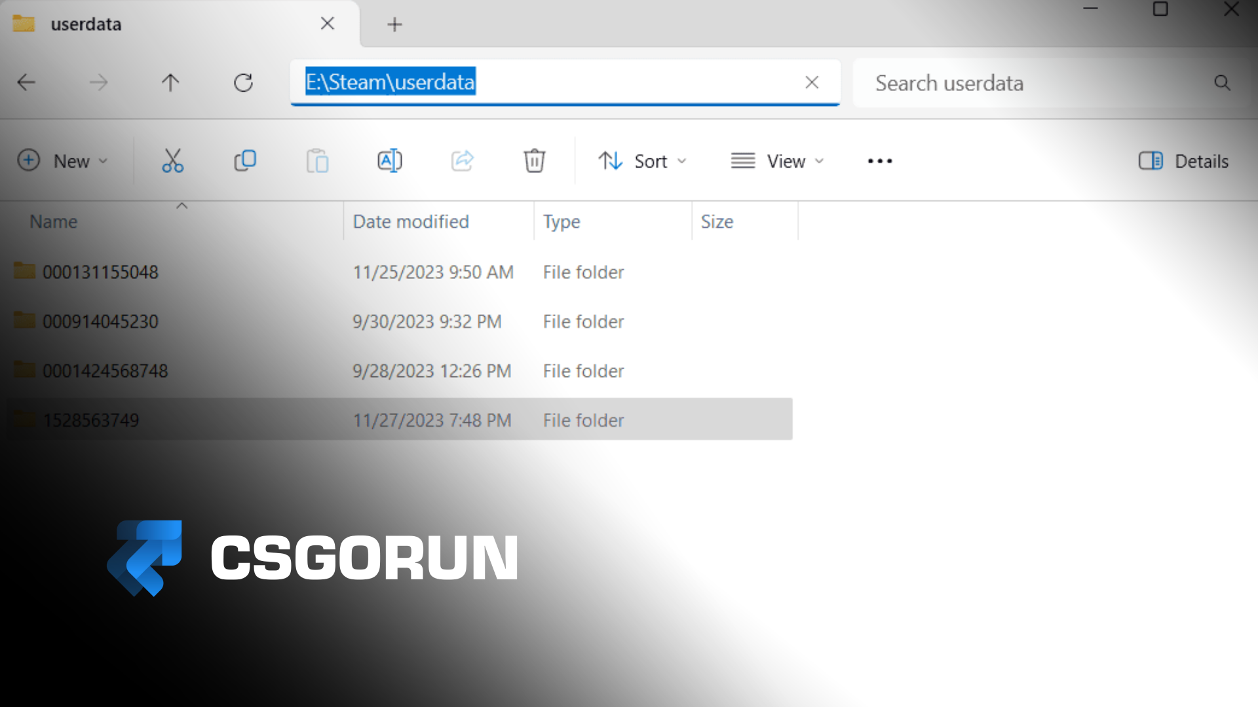This screenshot has height=707, width=1258.
Task: Click the Rename icon
Action: point(390,160)
